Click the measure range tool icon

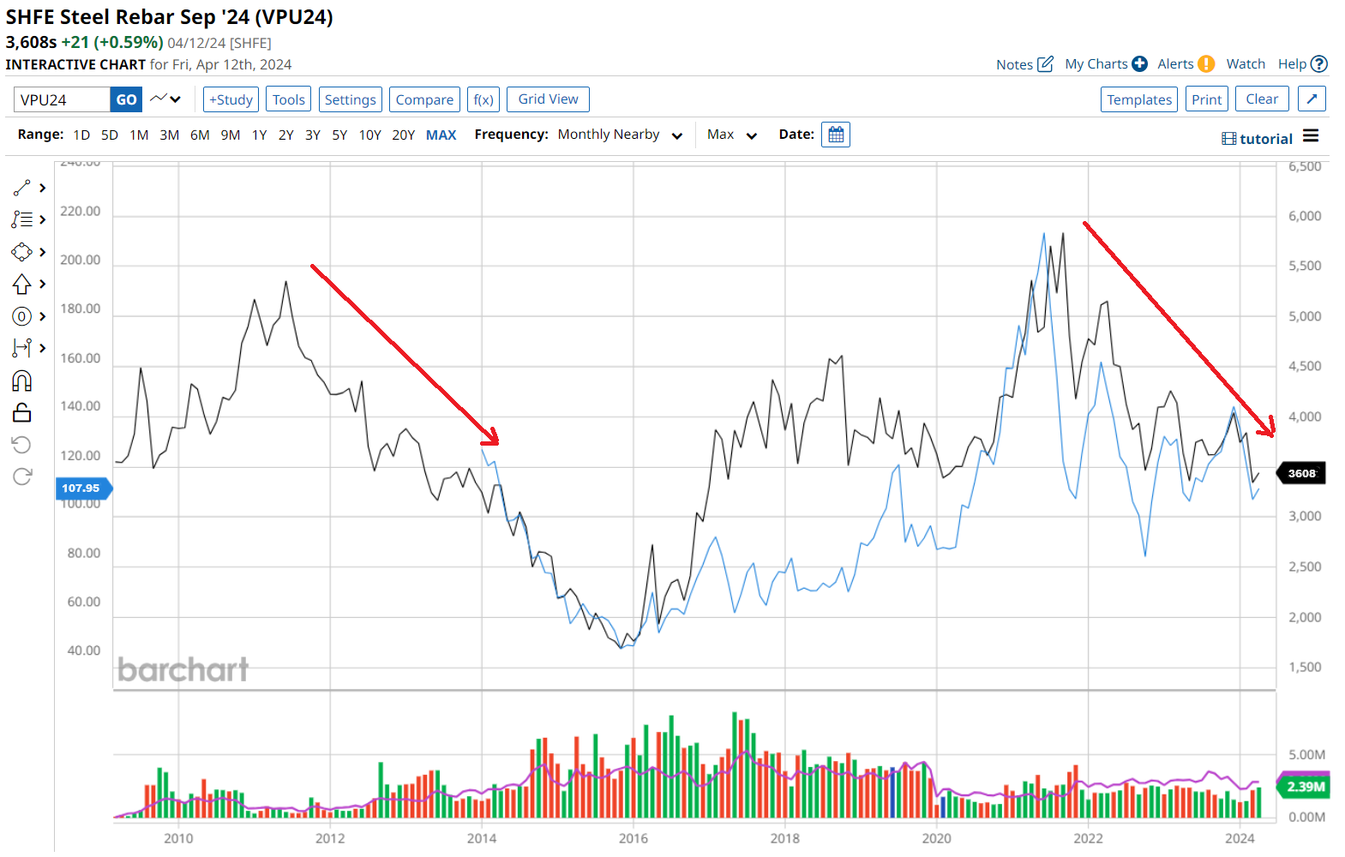(x=22, y=348)
